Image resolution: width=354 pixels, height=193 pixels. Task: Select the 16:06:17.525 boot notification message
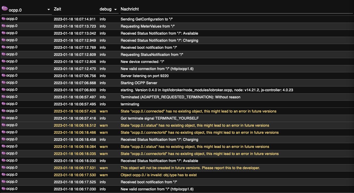click(149, 182)
